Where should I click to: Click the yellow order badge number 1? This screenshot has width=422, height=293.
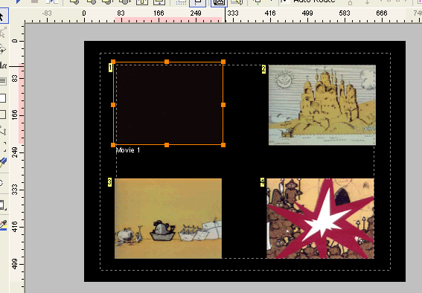click(x=110, y=68)
